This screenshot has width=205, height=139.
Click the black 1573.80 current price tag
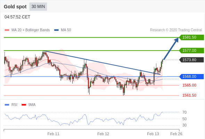point(191,60)
